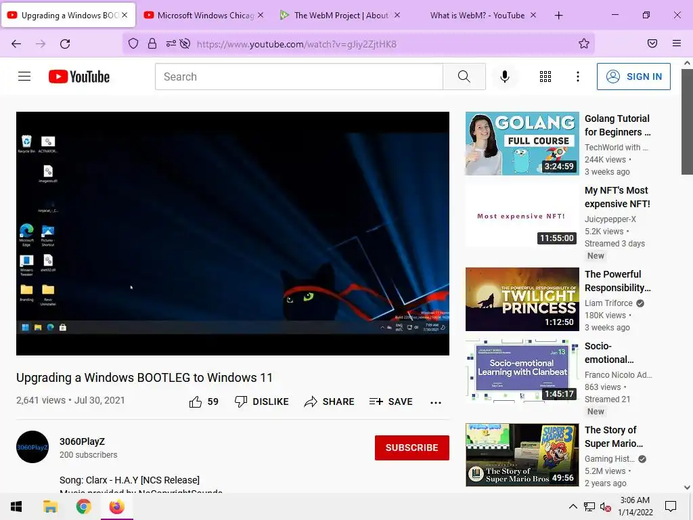Show hidden system tray icons
The width and height of the screenshot is (693, 520).
573,506
